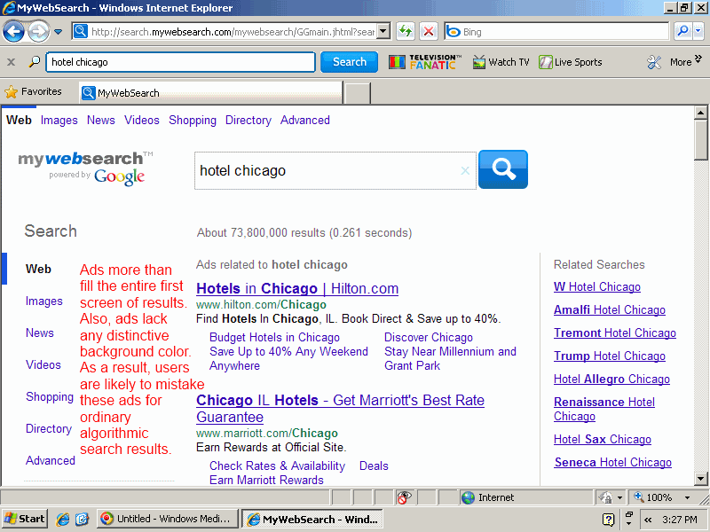
Task: Click the blocked-content privacy icon in status bar
Action: (x=404, y=497)
